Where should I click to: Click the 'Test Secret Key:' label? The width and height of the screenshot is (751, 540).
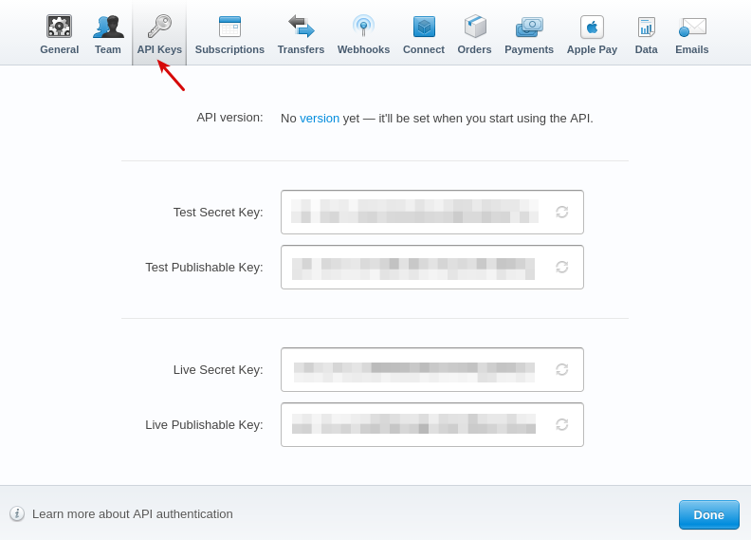(218, 213)
